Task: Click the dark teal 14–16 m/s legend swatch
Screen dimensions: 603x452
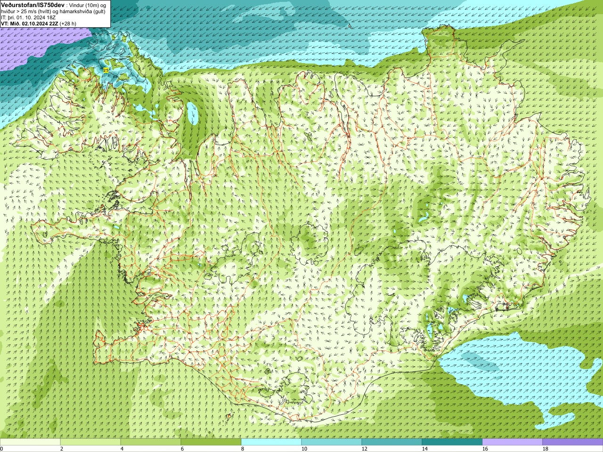Action: click(x=452, y=442)
